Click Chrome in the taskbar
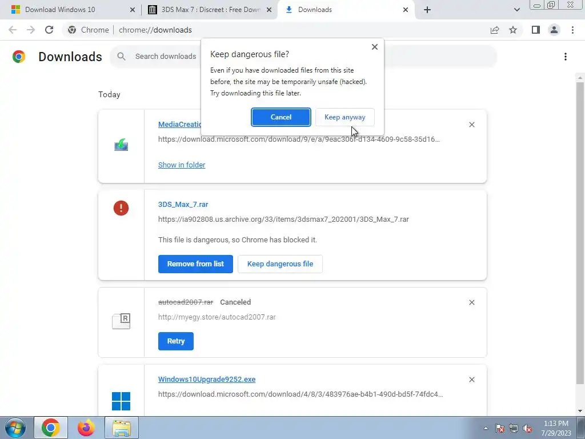 (x=51, y=428)
